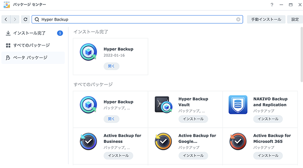
Task: Click Hyper Backup icon in all packages
Action: click(x=88, y=105)
